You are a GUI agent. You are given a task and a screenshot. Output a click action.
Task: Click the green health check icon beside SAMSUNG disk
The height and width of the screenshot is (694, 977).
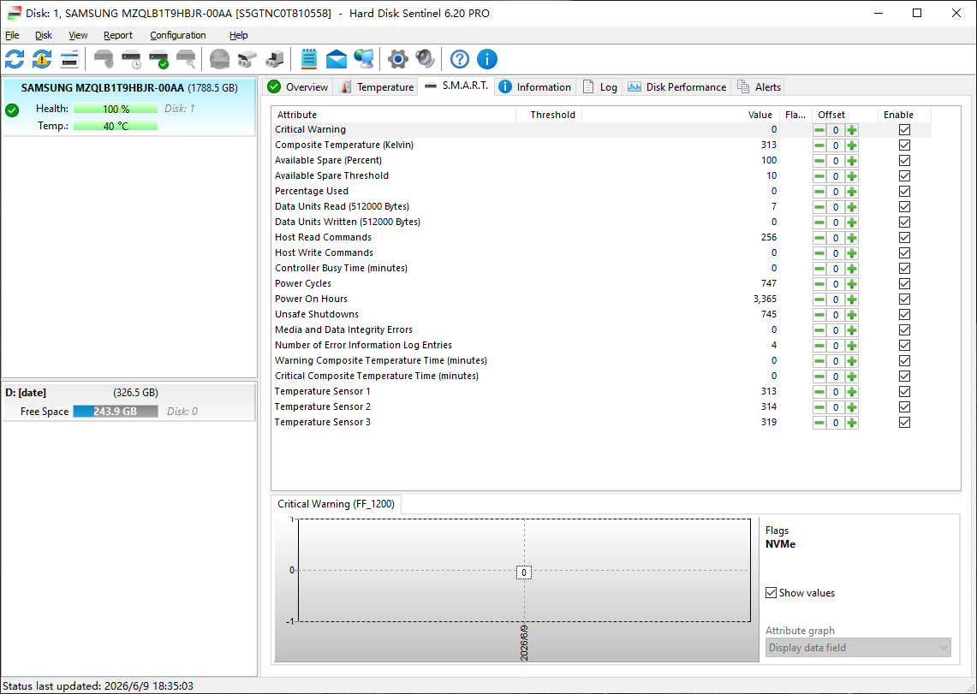point(12,110)
